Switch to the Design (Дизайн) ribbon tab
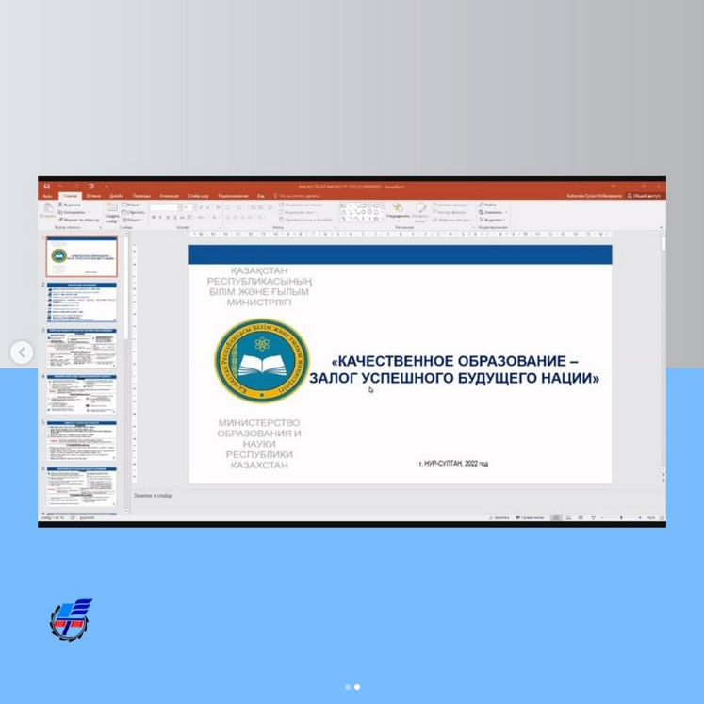Image resolution: width=704 pixels, height=704 pixels. click(116, 196)
